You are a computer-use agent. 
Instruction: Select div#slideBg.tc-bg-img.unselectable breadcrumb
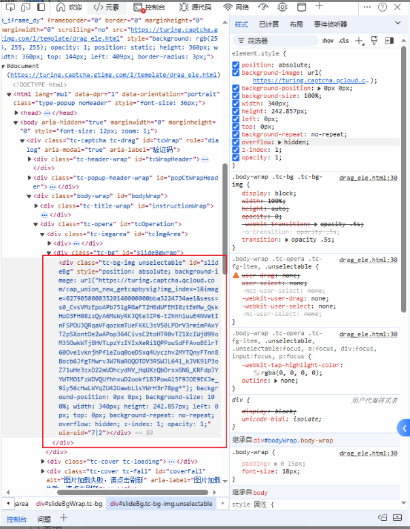click(161, 503)
